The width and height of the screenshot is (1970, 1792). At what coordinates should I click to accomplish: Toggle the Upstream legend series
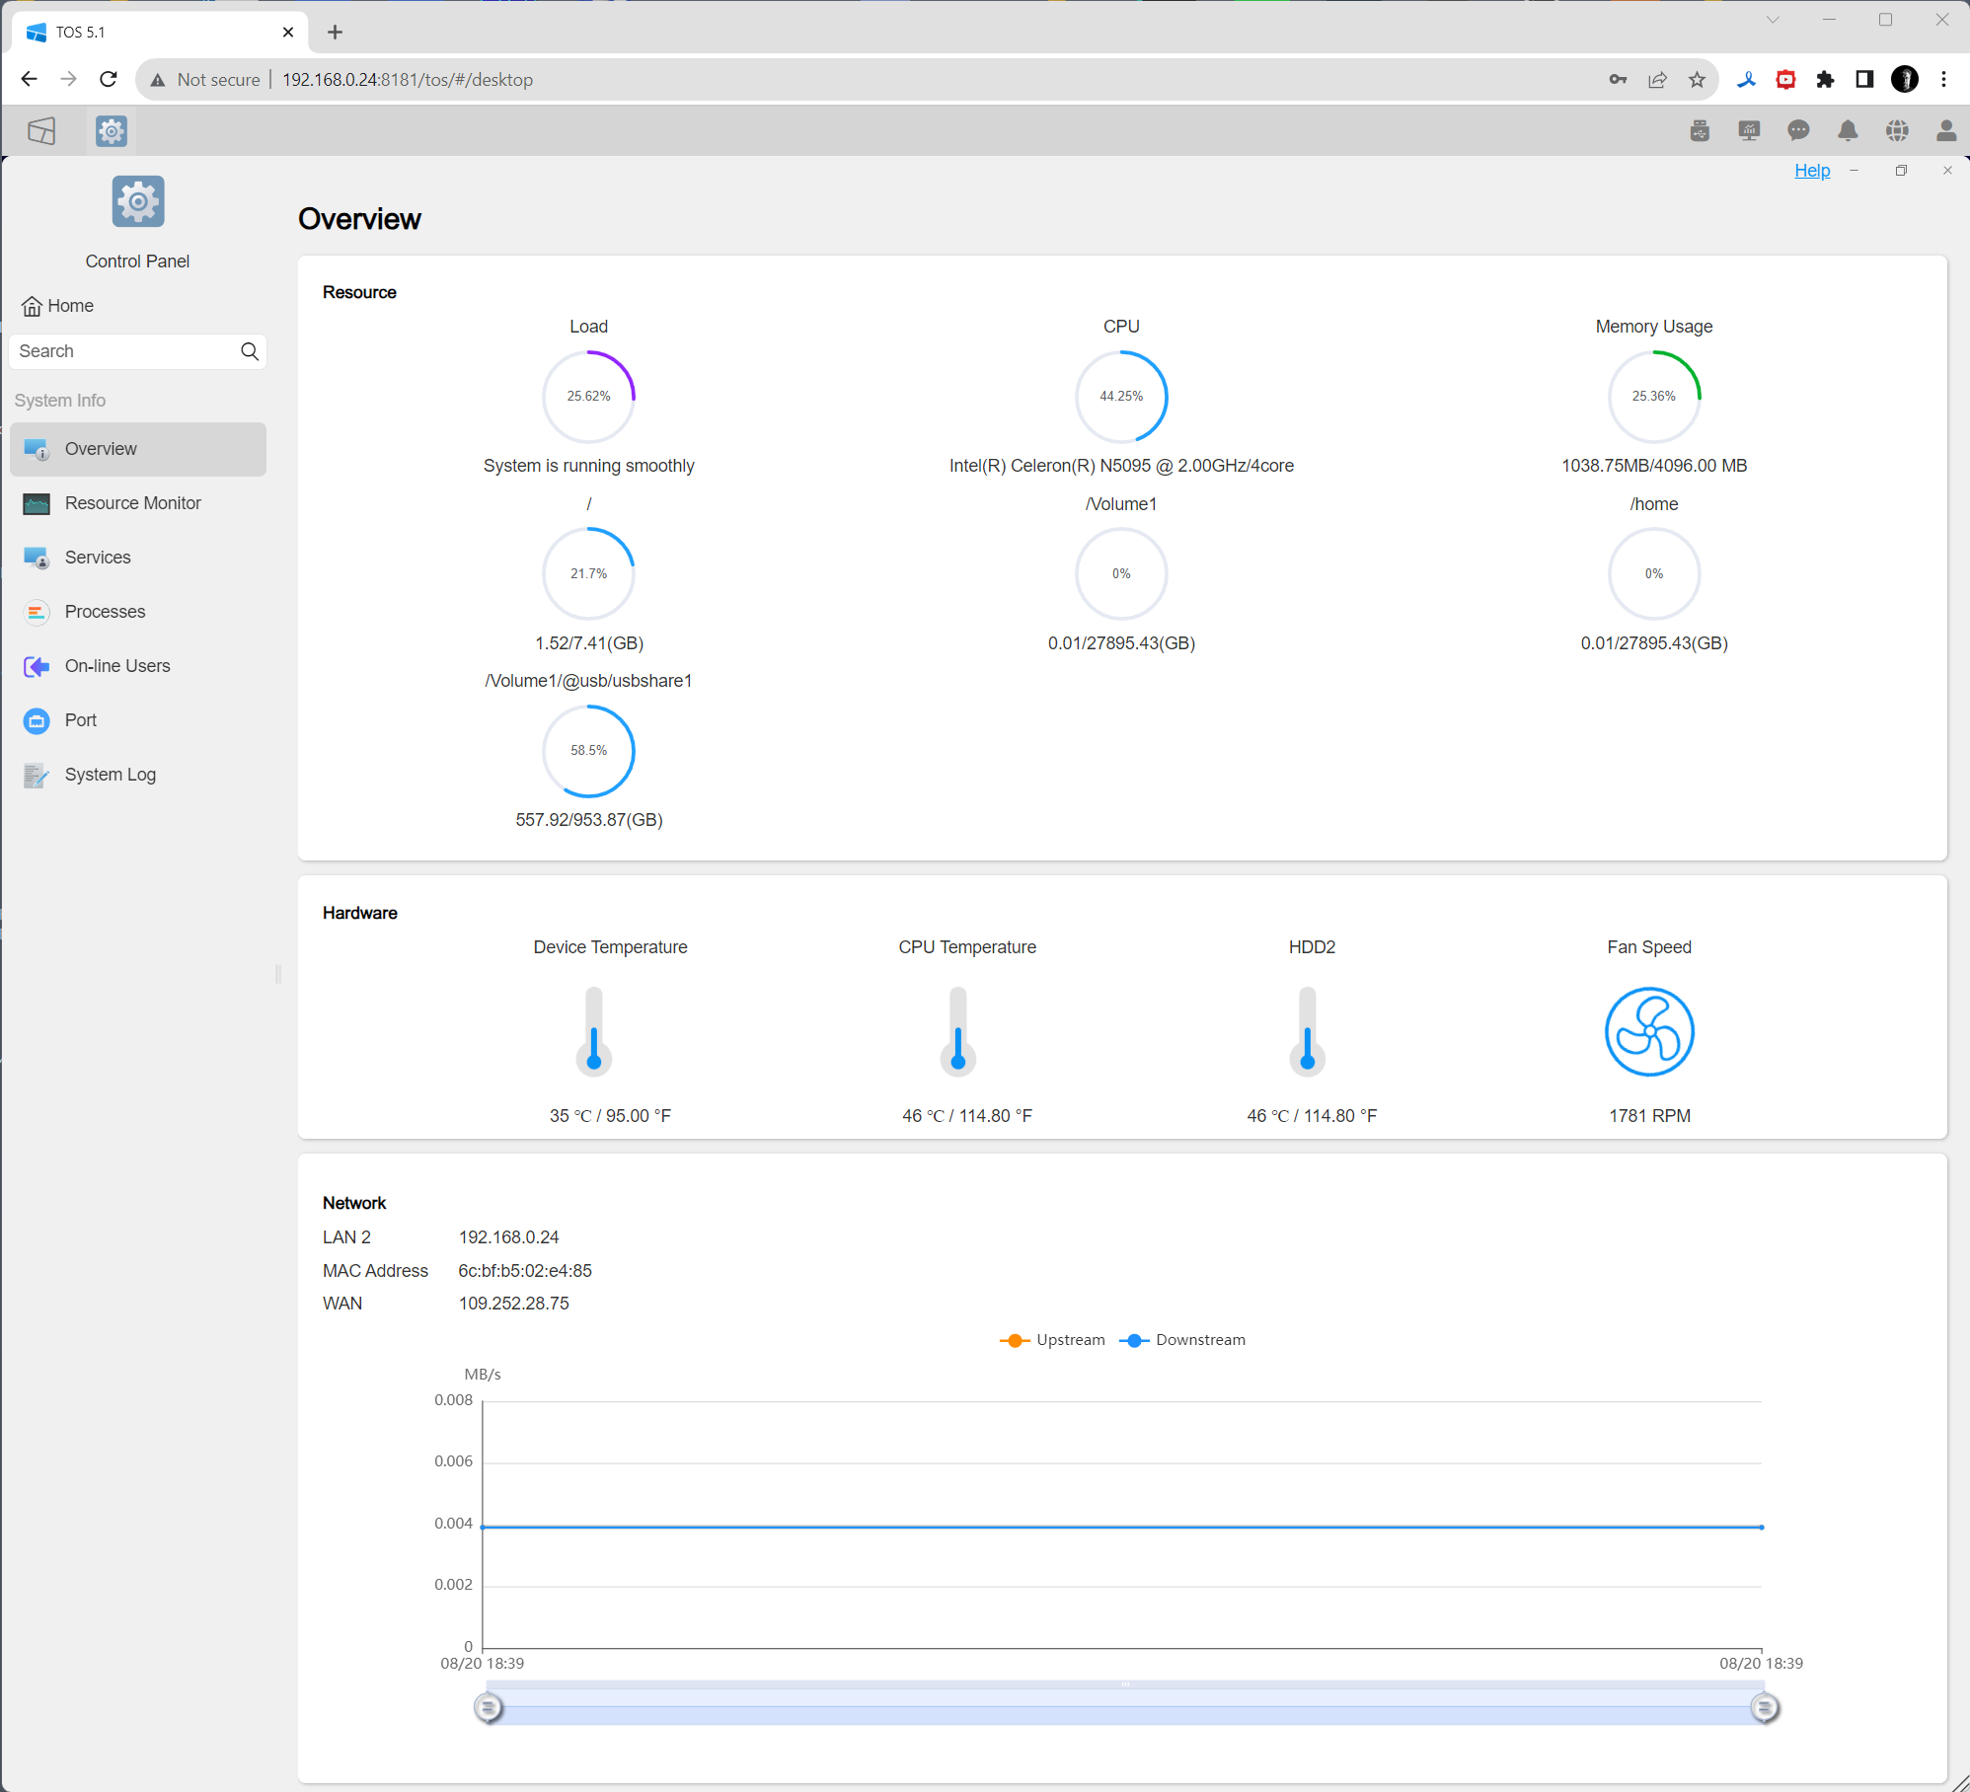coord(1052,1340)
